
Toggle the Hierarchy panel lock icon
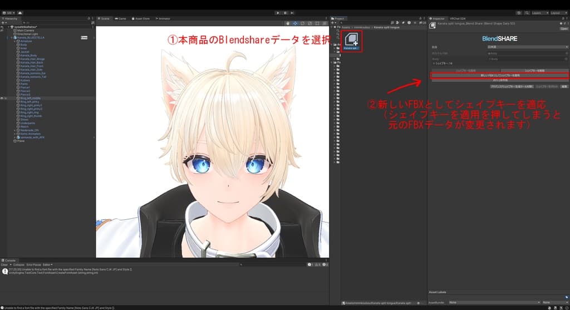tap(89, 18)
